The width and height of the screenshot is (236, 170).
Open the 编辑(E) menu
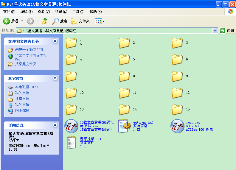(x=27, y=12)
